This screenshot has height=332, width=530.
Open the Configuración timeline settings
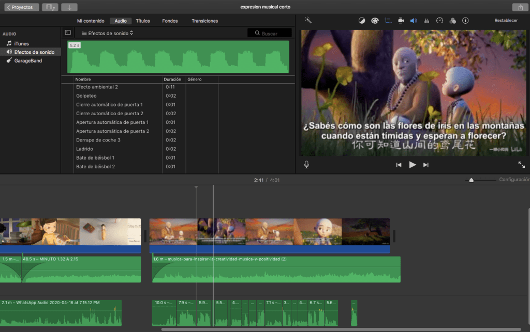(x=514, y=180)
